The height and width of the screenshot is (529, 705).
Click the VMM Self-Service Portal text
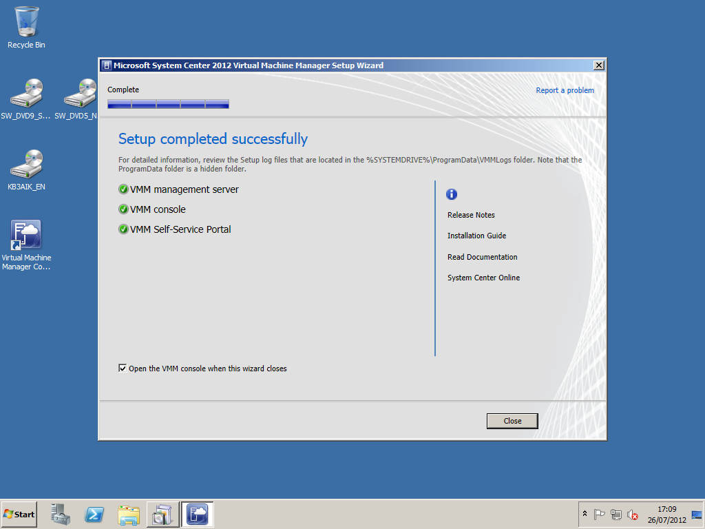coord(180,229)
